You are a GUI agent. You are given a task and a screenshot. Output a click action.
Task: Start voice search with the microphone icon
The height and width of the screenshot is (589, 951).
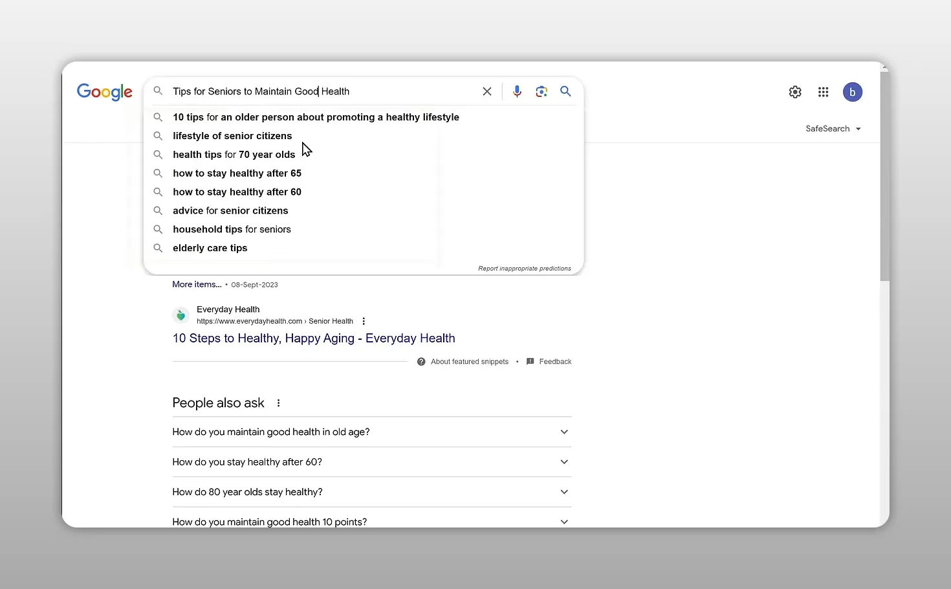[517, 91]
